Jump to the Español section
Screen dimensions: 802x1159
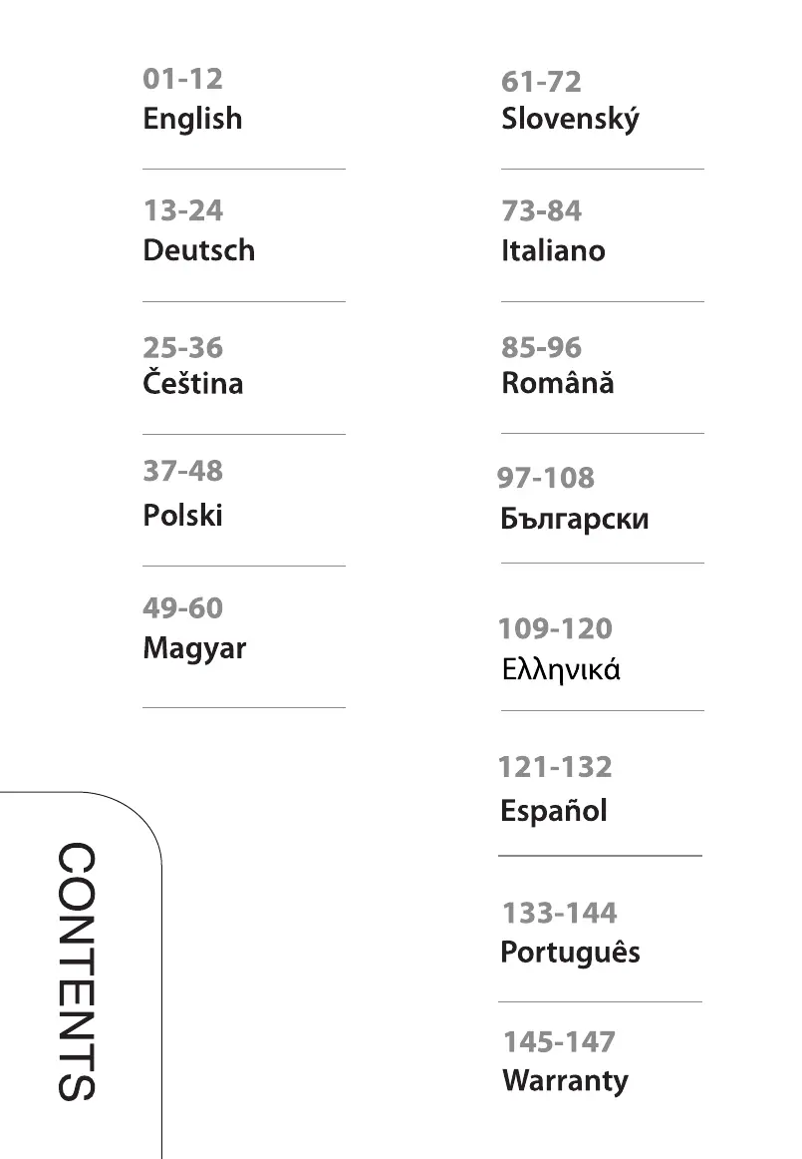coord(554,811)
